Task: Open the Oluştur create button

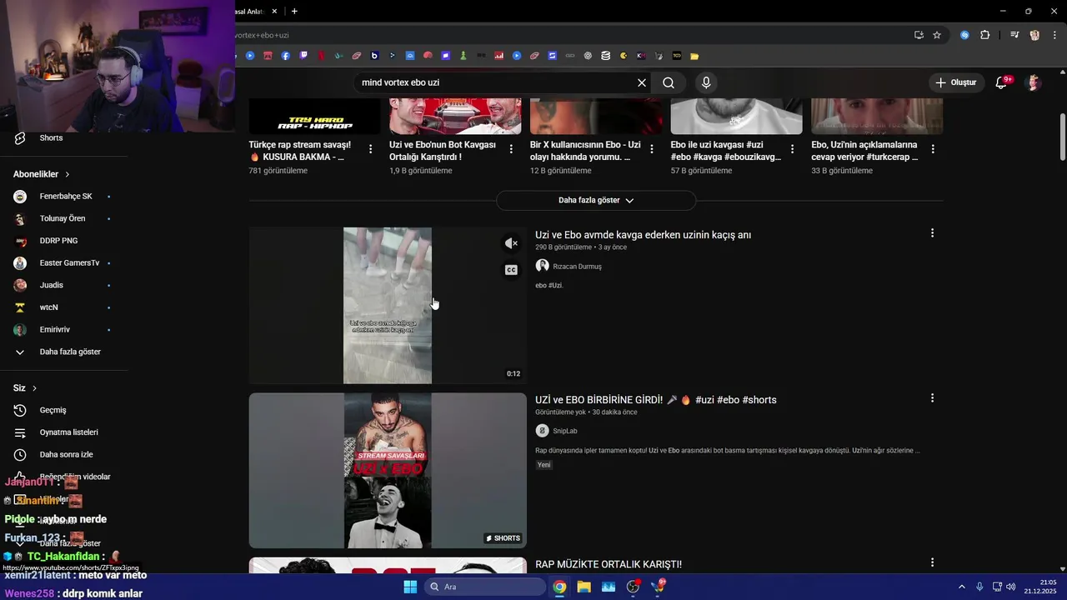Action: (955, 82)
